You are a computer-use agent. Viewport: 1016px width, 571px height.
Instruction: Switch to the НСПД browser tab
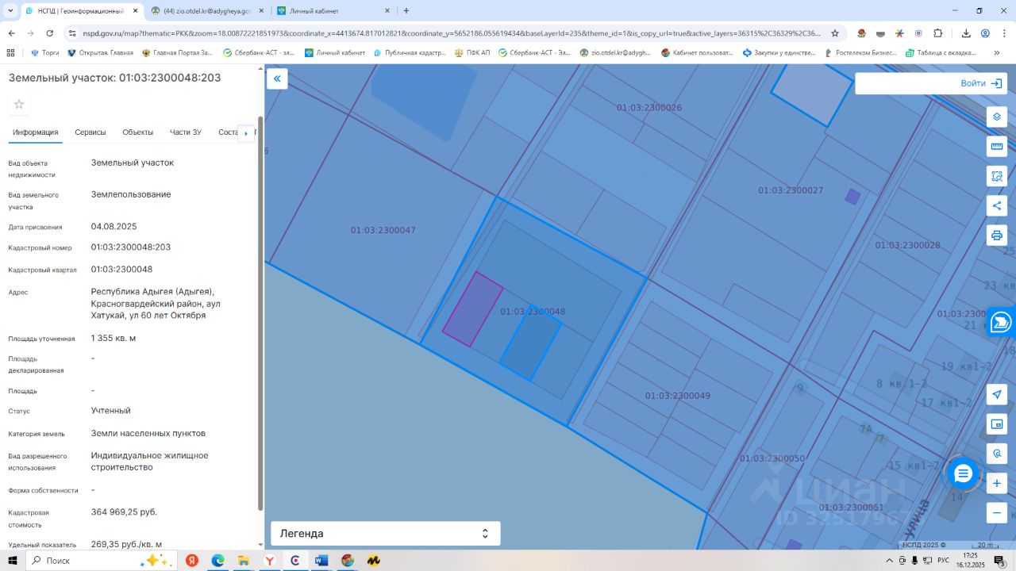(81, 11)
